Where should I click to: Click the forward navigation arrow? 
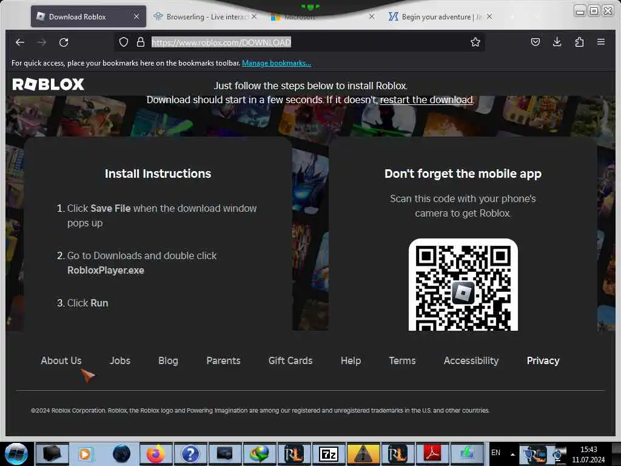(42, 42)
